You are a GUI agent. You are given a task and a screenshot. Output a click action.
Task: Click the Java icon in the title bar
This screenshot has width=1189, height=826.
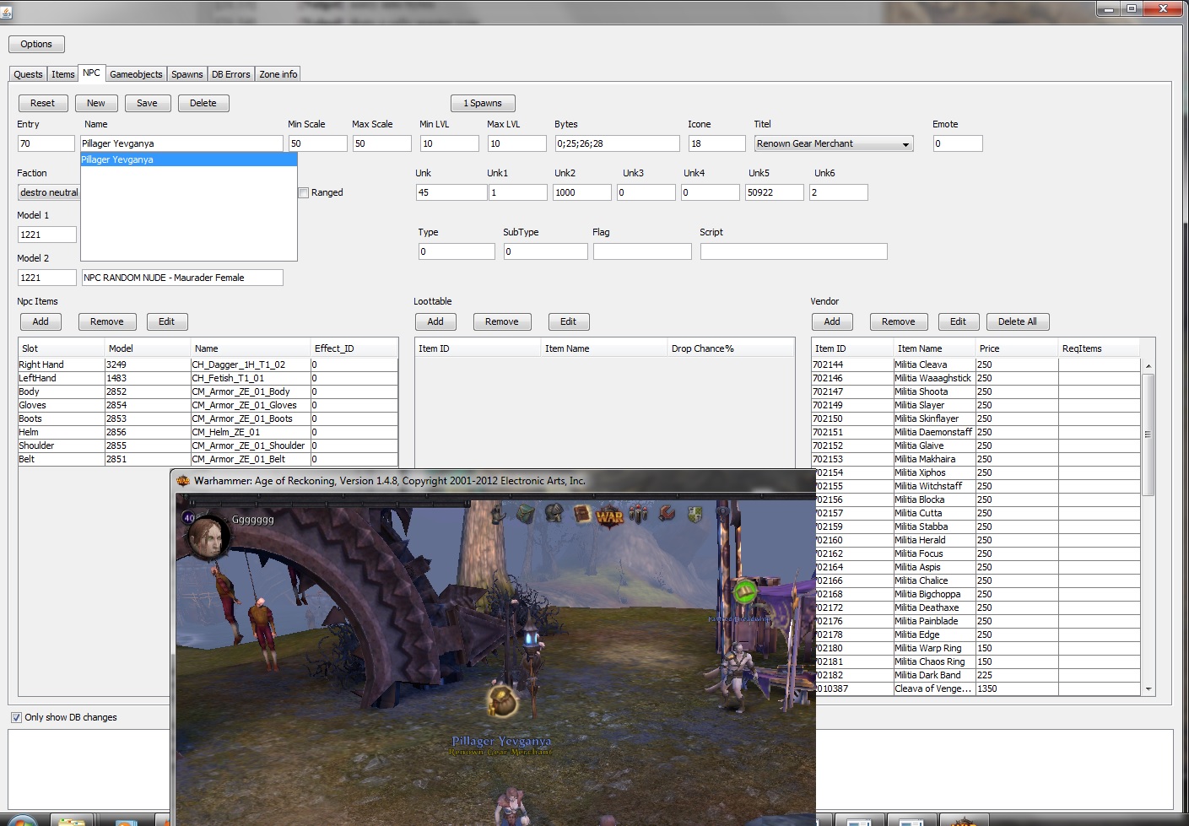click(x=6, y=12)
